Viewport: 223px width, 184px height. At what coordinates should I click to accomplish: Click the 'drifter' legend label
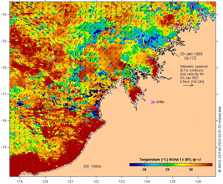(x=160, y=102)
